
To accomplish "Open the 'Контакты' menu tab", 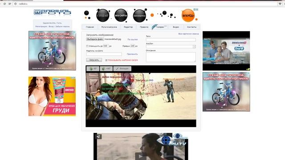I will pos(191,27).
